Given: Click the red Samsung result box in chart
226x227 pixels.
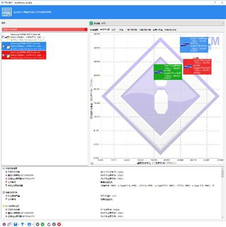Looking at the screenshot, I should 197,66.
